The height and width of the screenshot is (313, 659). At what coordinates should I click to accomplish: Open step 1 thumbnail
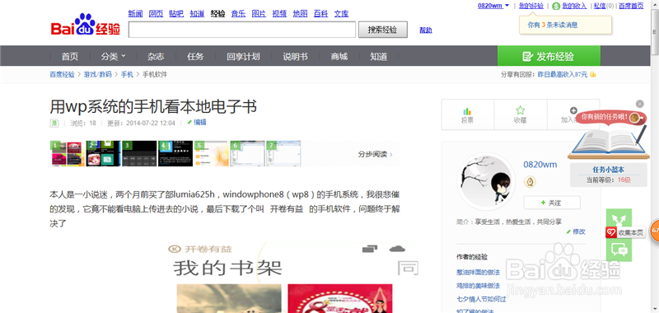point(68,154)
